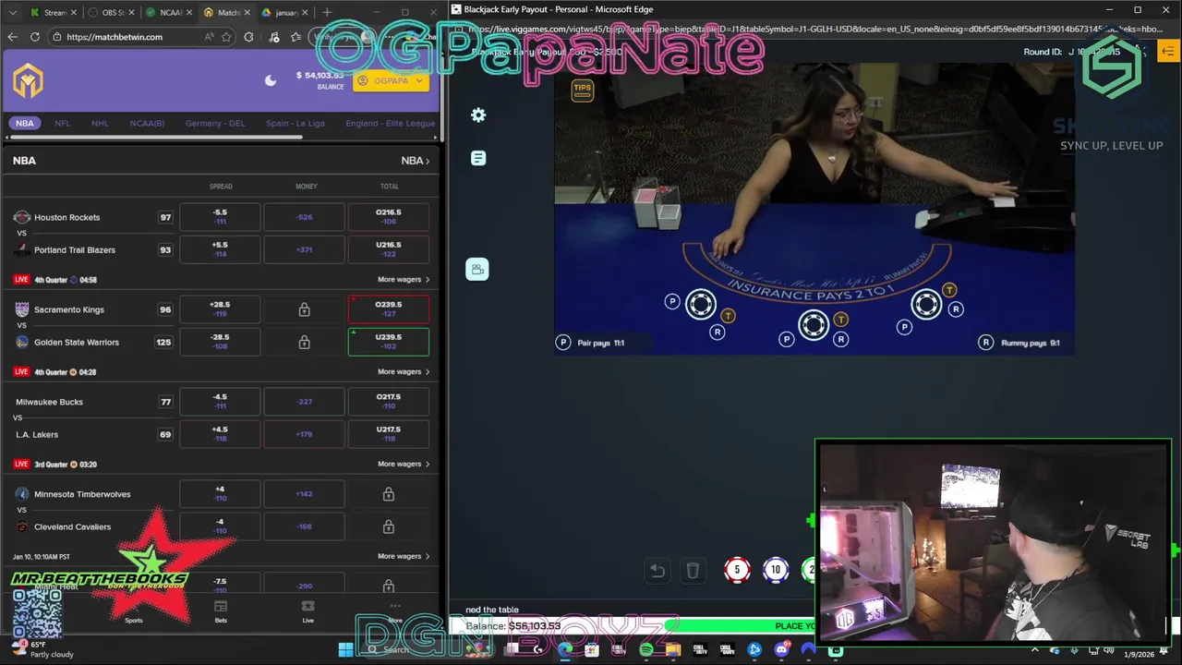
Task: Select Spain - La Liga tab
Action: 295,123
